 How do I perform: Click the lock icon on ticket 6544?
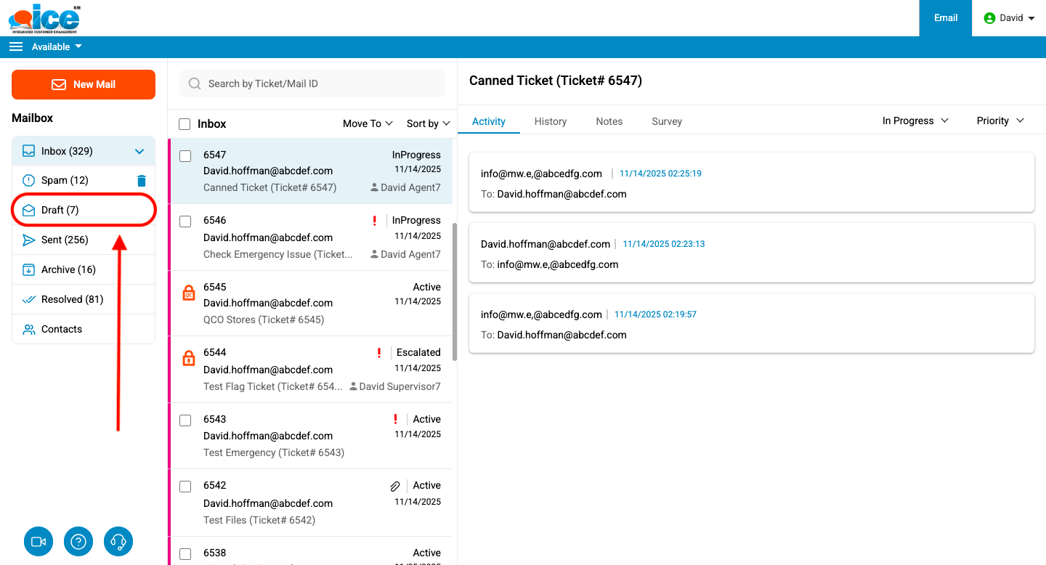coord(189,358)
